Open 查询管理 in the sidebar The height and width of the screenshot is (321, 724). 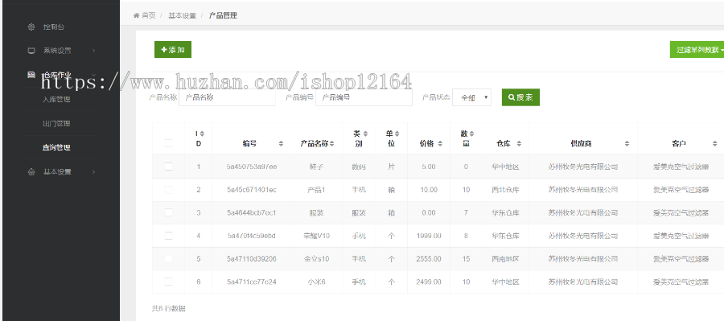pos(56,148)
